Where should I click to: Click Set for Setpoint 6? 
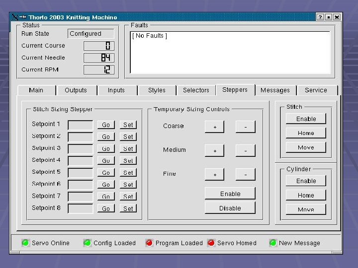coord(128,185)
